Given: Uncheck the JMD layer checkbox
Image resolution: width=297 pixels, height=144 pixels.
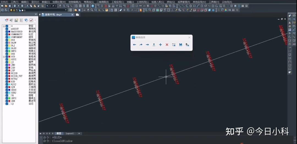Looking at the screenshot, I should pos(7,65).
